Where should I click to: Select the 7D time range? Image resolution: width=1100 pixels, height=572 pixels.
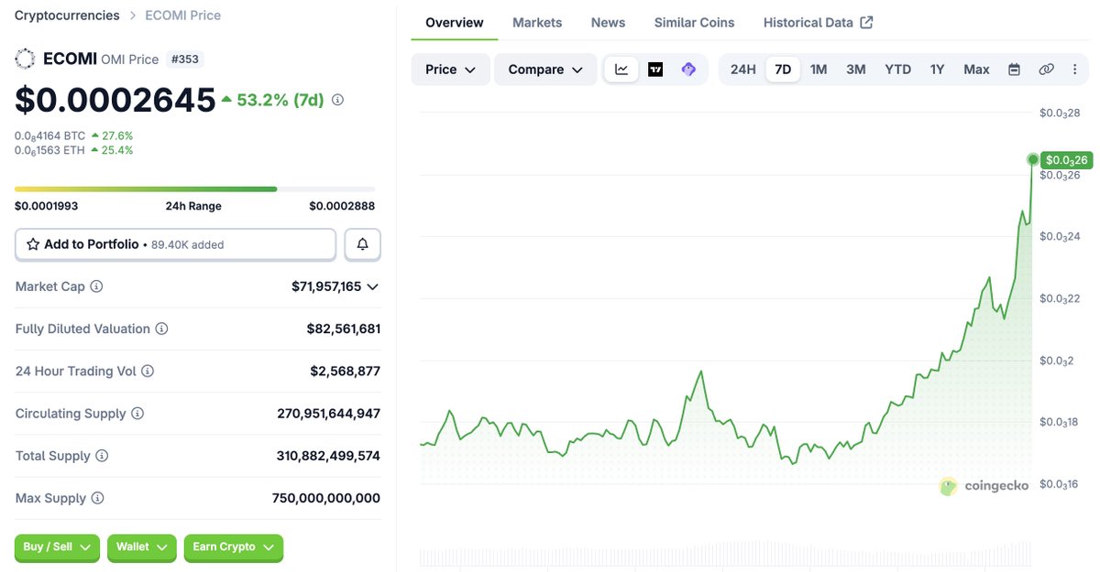(x=783, y=70)
